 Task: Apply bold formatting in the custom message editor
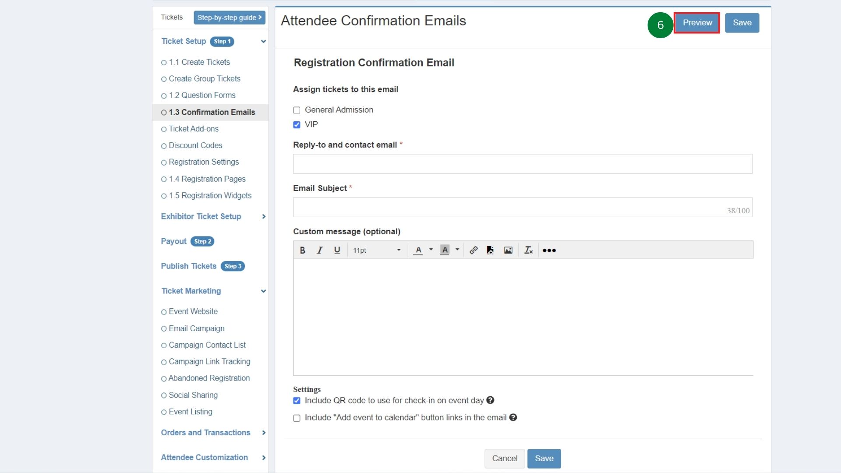pos(302,250)
